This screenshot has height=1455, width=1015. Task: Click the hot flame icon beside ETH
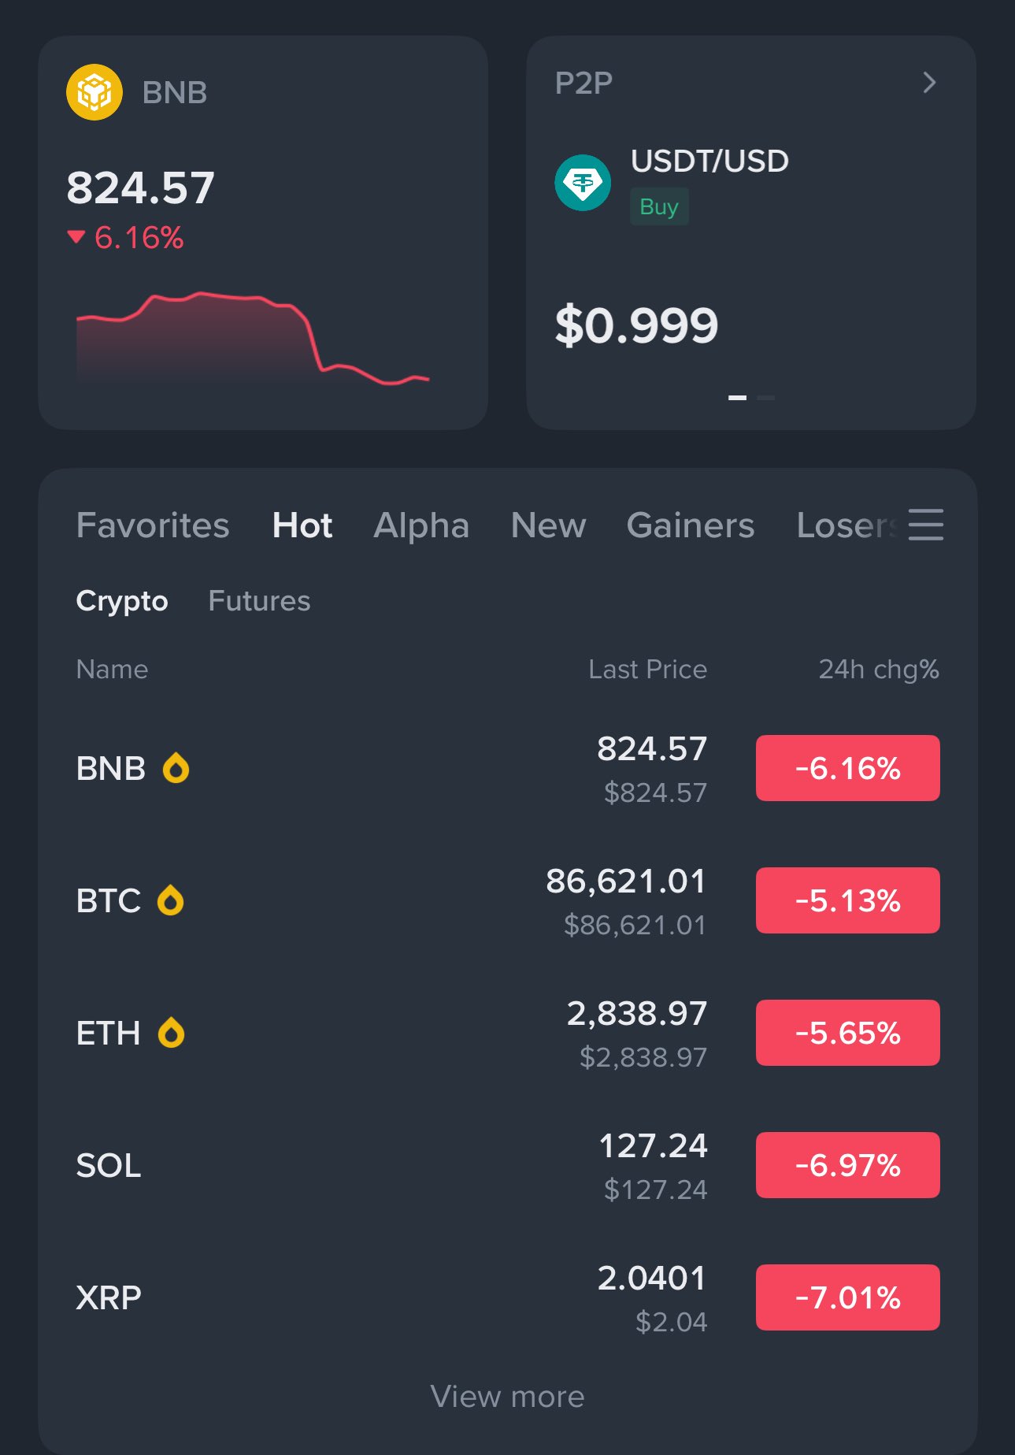[x=171, y=1033]
